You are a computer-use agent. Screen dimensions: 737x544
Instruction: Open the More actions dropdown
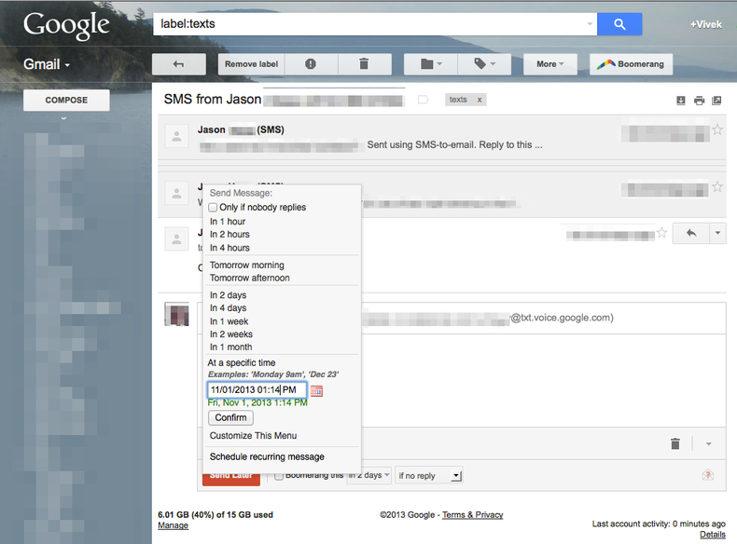[549, 64]
